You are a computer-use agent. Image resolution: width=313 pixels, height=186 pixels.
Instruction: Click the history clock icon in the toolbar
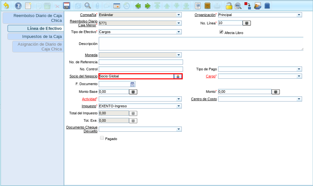126,6
